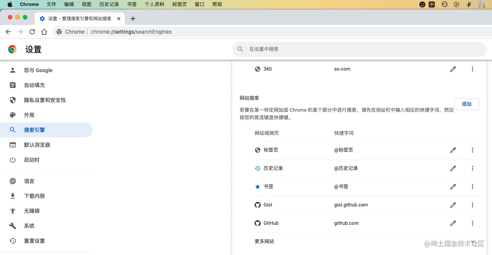Open 标签页 menu in menu bar
492x255 pixels.
[179, 4]
